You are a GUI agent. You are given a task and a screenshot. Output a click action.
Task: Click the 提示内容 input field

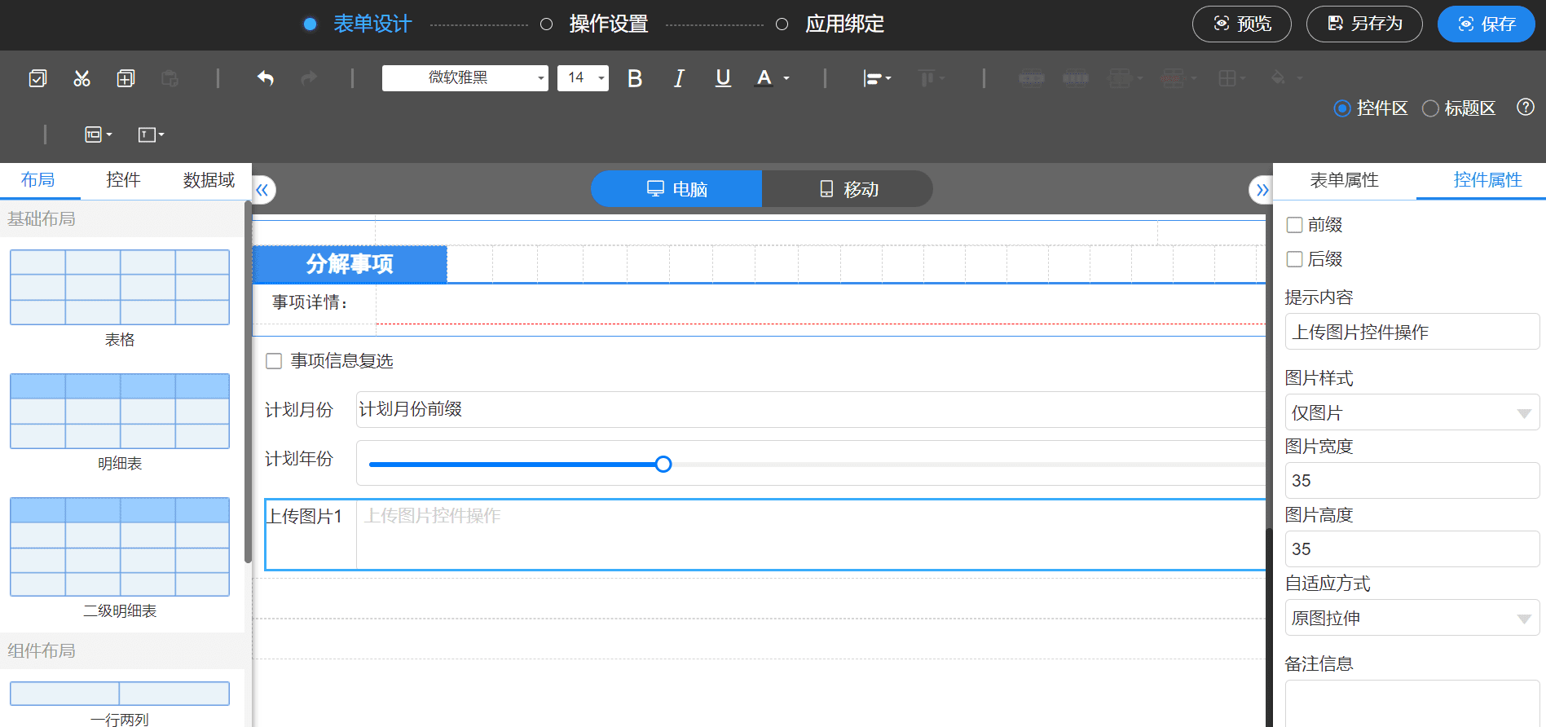[1412, 332]
